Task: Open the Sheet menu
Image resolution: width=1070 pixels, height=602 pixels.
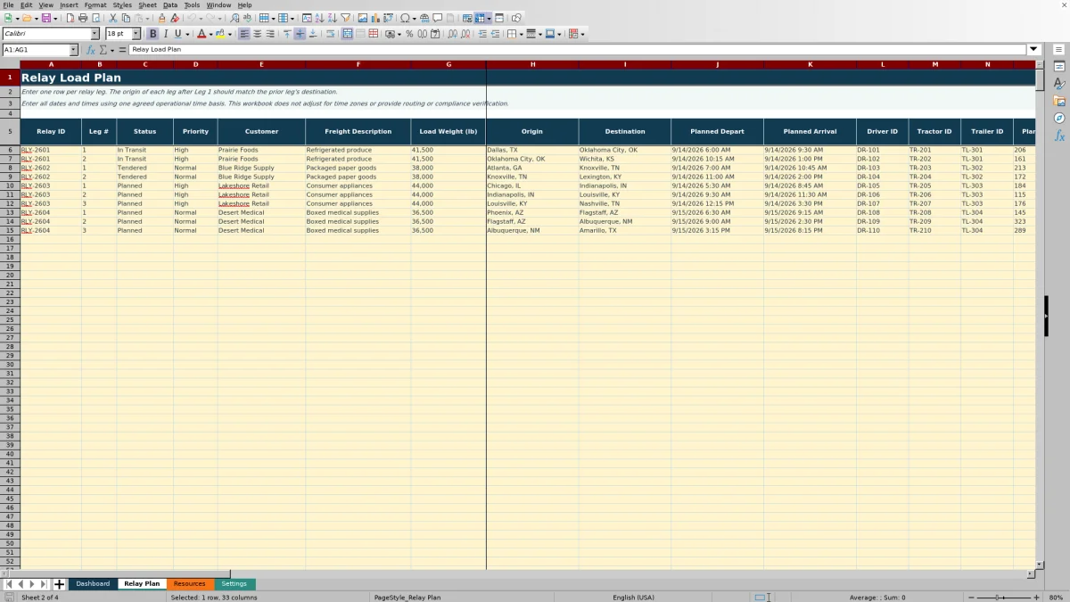Action: click(x=147, y=5)
